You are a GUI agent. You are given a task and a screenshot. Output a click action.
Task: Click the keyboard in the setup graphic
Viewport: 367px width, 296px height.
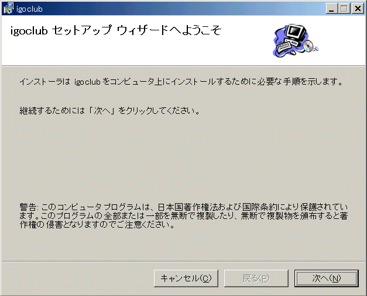(x=284, y=47)
